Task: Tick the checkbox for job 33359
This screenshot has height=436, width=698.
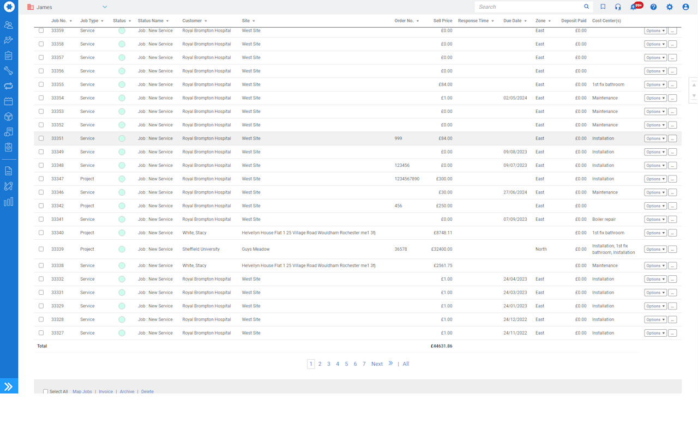Action: pyautogui.click(x=41, y=31)
